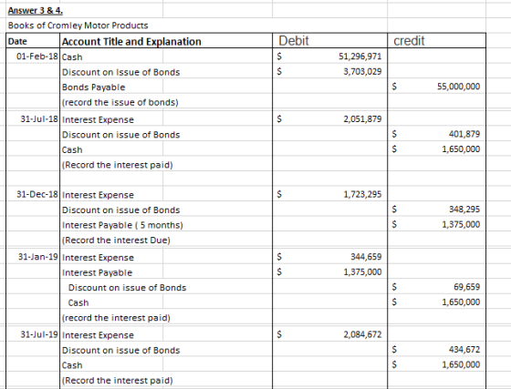Select the Debit column header cell

coord(329,41)
